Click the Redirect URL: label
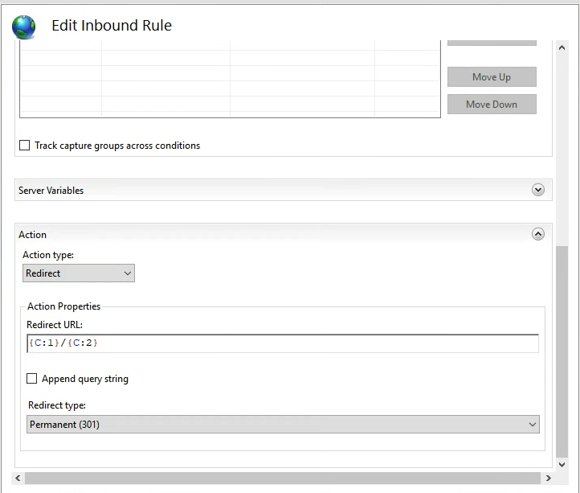The image size is (580, 493). pos(55,325)
